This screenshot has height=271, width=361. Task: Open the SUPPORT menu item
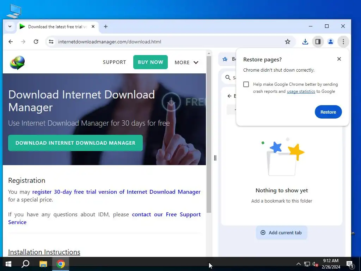pyautogui.click(x=115, y=62)
